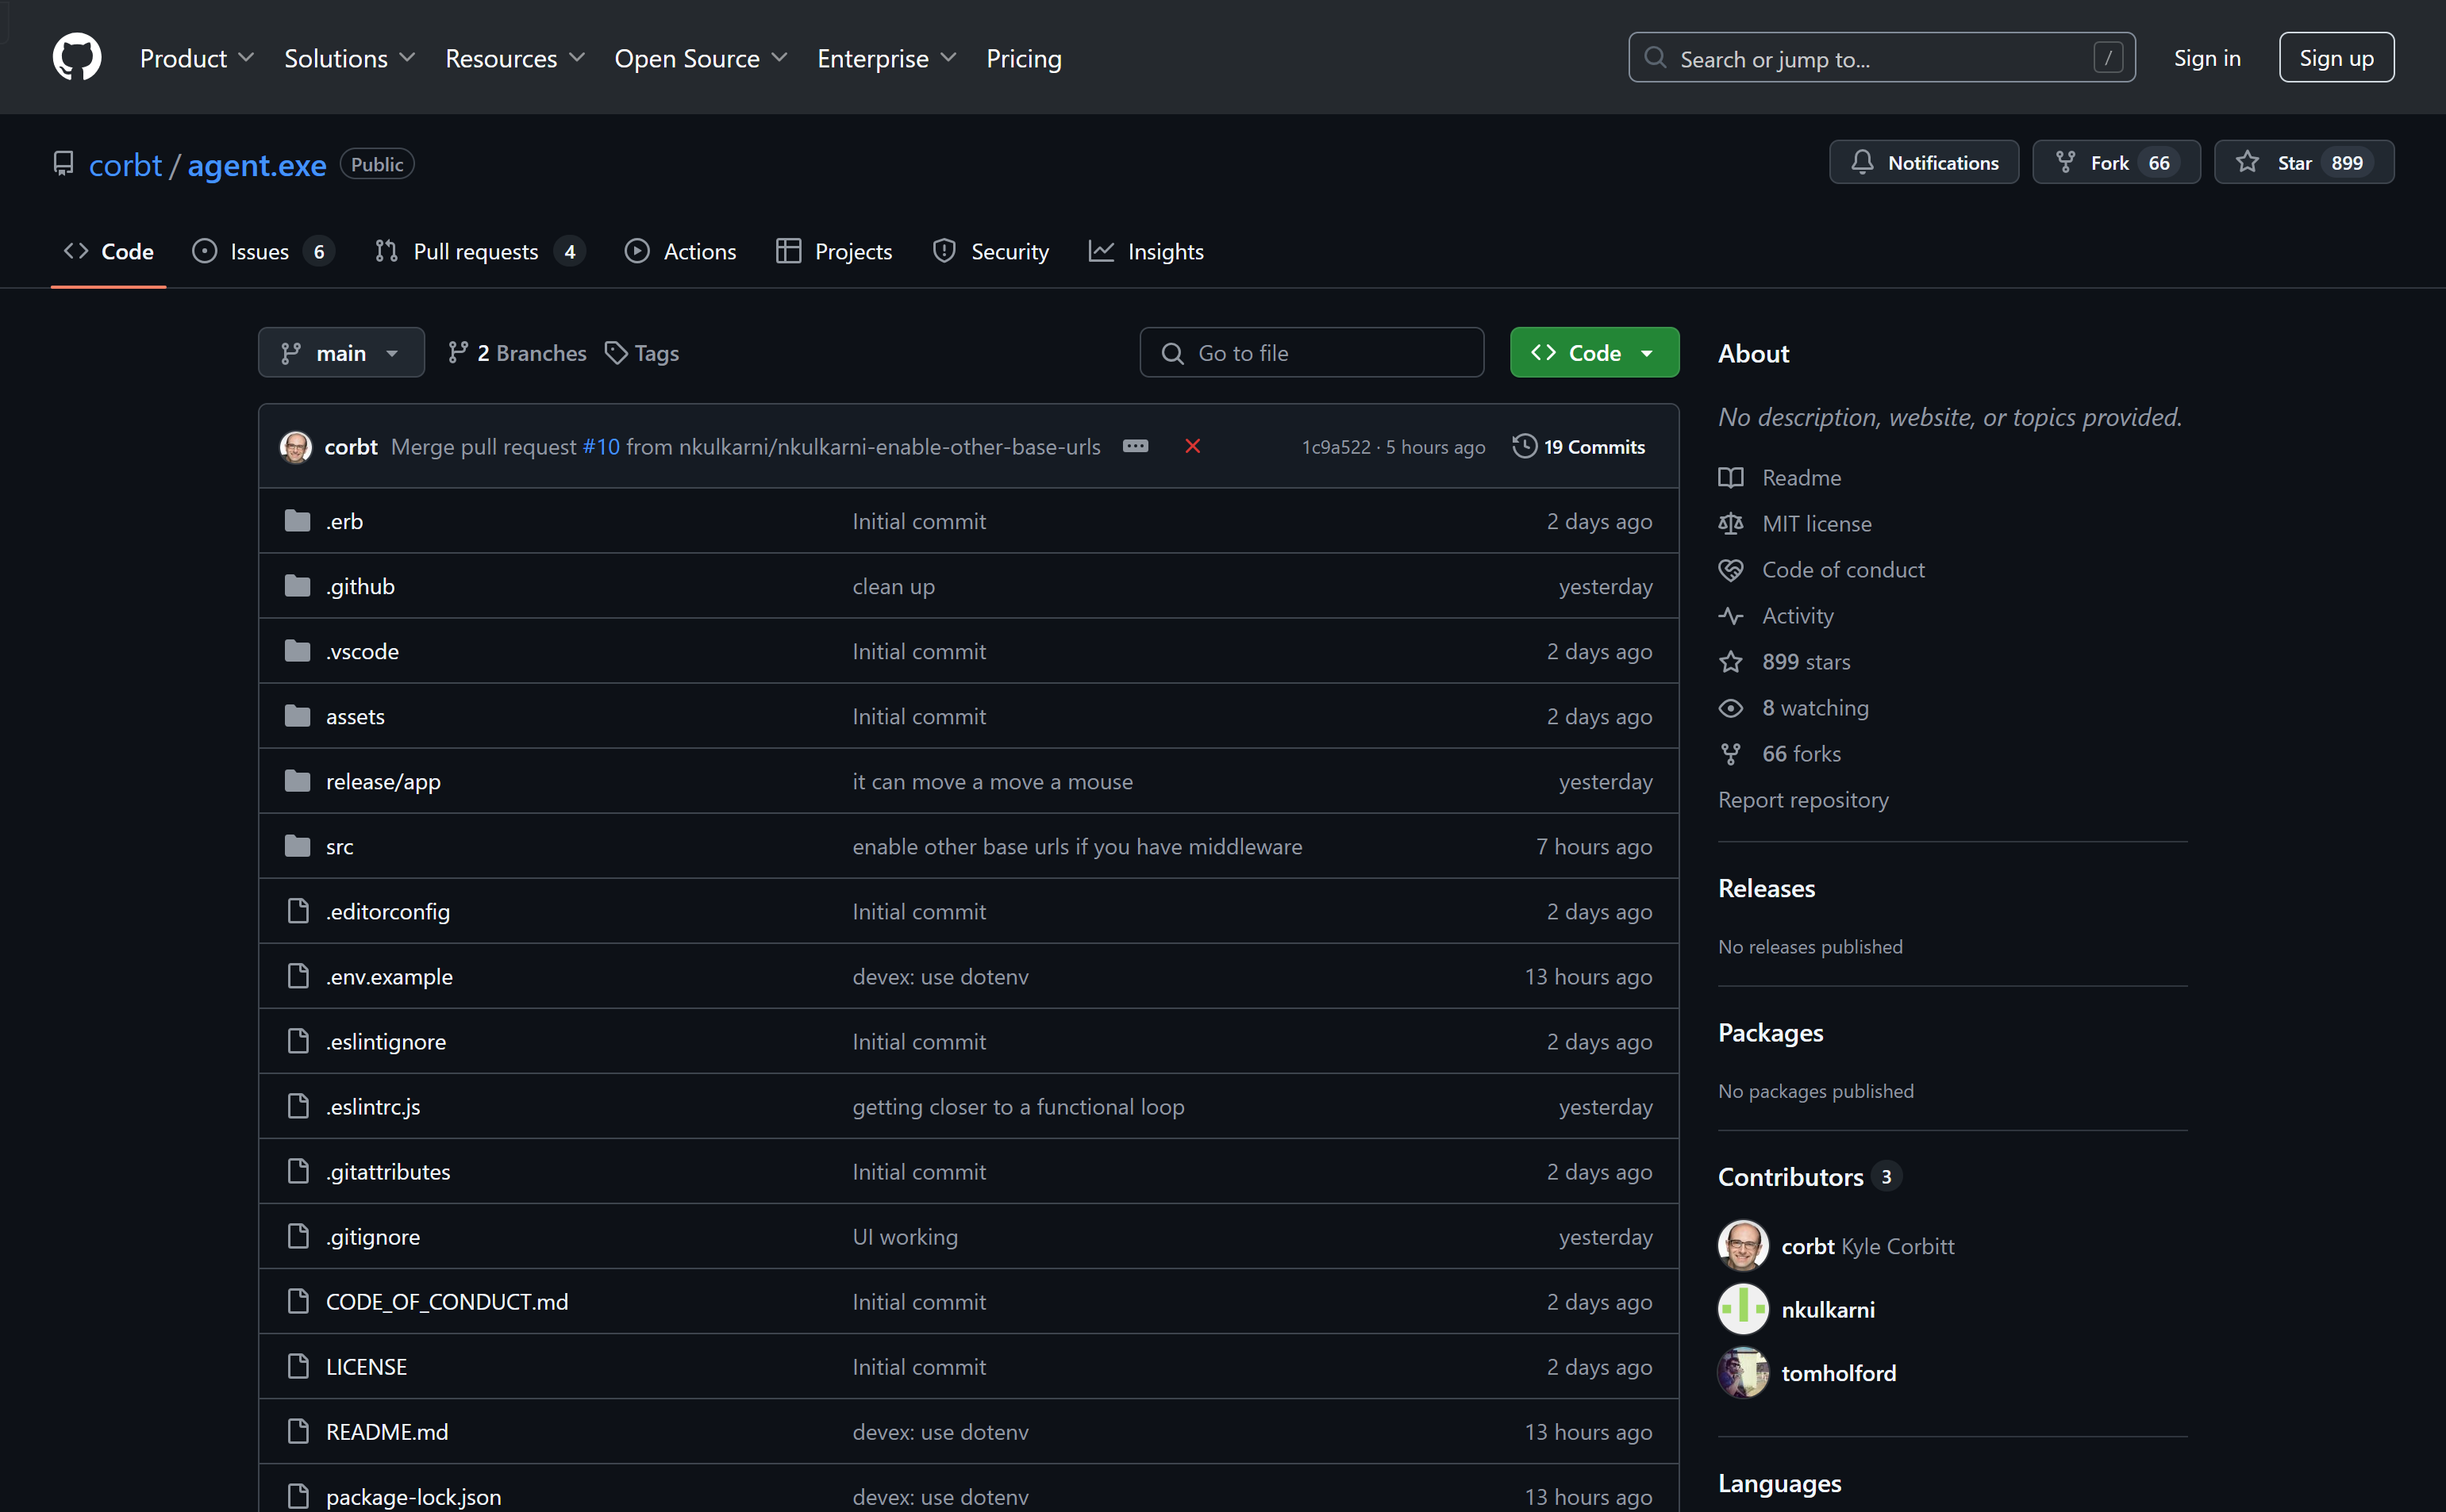Click the commit history clock icon
The height and width of the screenshot is (1512, 2446).
point(1524,446)
